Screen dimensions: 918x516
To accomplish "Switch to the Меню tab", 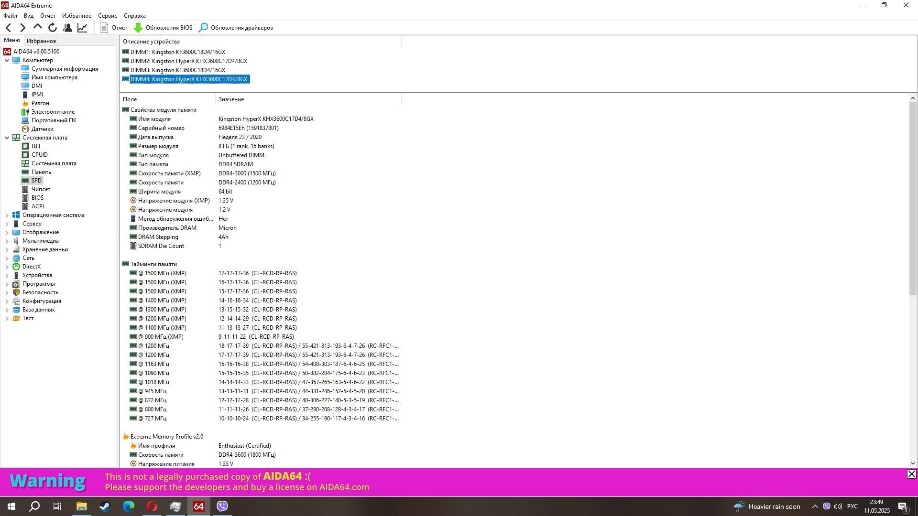I will click(x=12, y=41).
